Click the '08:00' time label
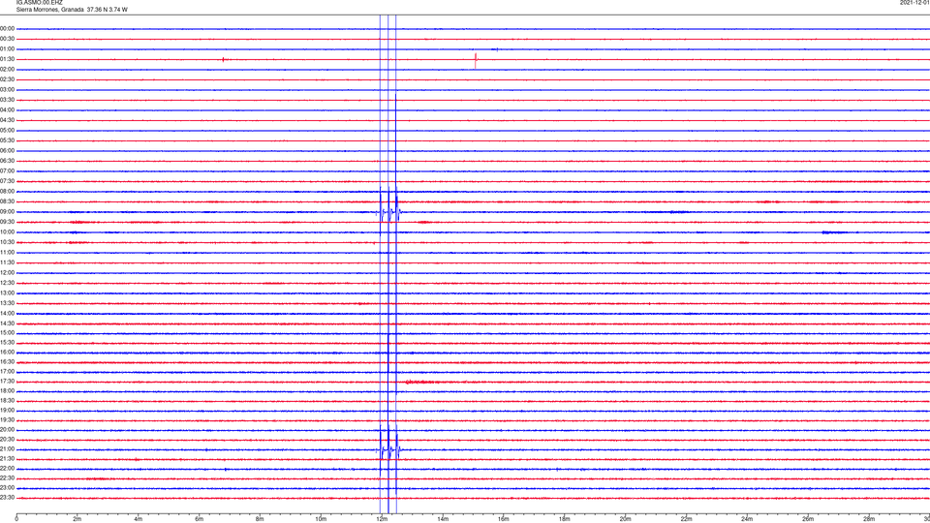Screen dimensions: 930x523 point(7,192)
